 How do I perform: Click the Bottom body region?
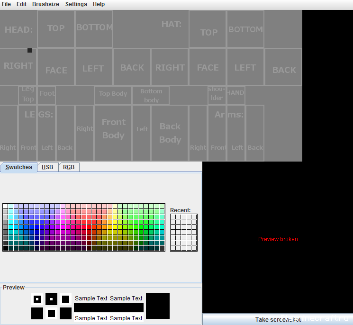[151, 95]
